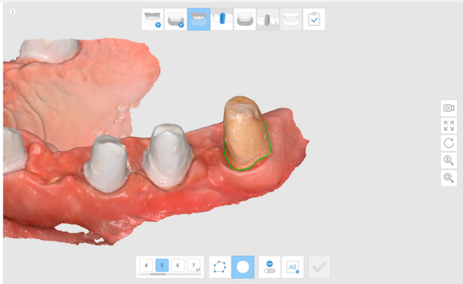Click the lower magnifier zoom icon
463x284 pixels.
click(449, 178)
